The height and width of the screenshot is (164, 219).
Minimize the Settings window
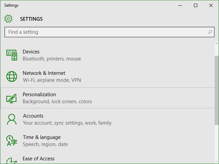(x=180, y=5)
